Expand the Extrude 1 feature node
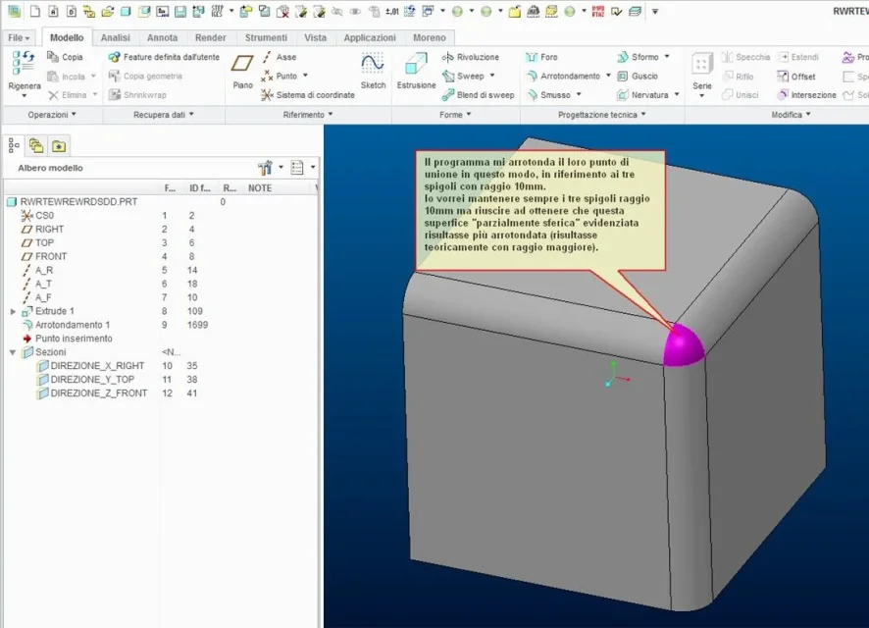 [x=13, y=311]
